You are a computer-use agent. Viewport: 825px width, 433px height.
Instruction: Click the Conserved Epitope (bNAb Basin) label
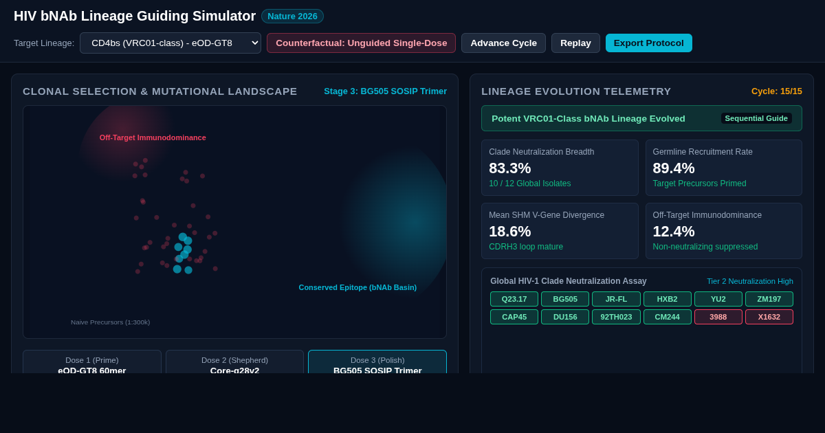357,287
